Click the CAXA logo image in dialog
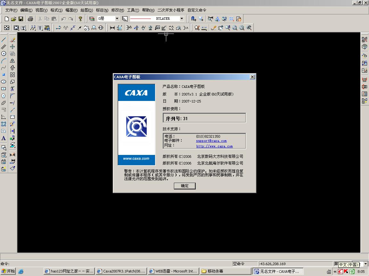 pyautogui.click(x=136, y=125)
